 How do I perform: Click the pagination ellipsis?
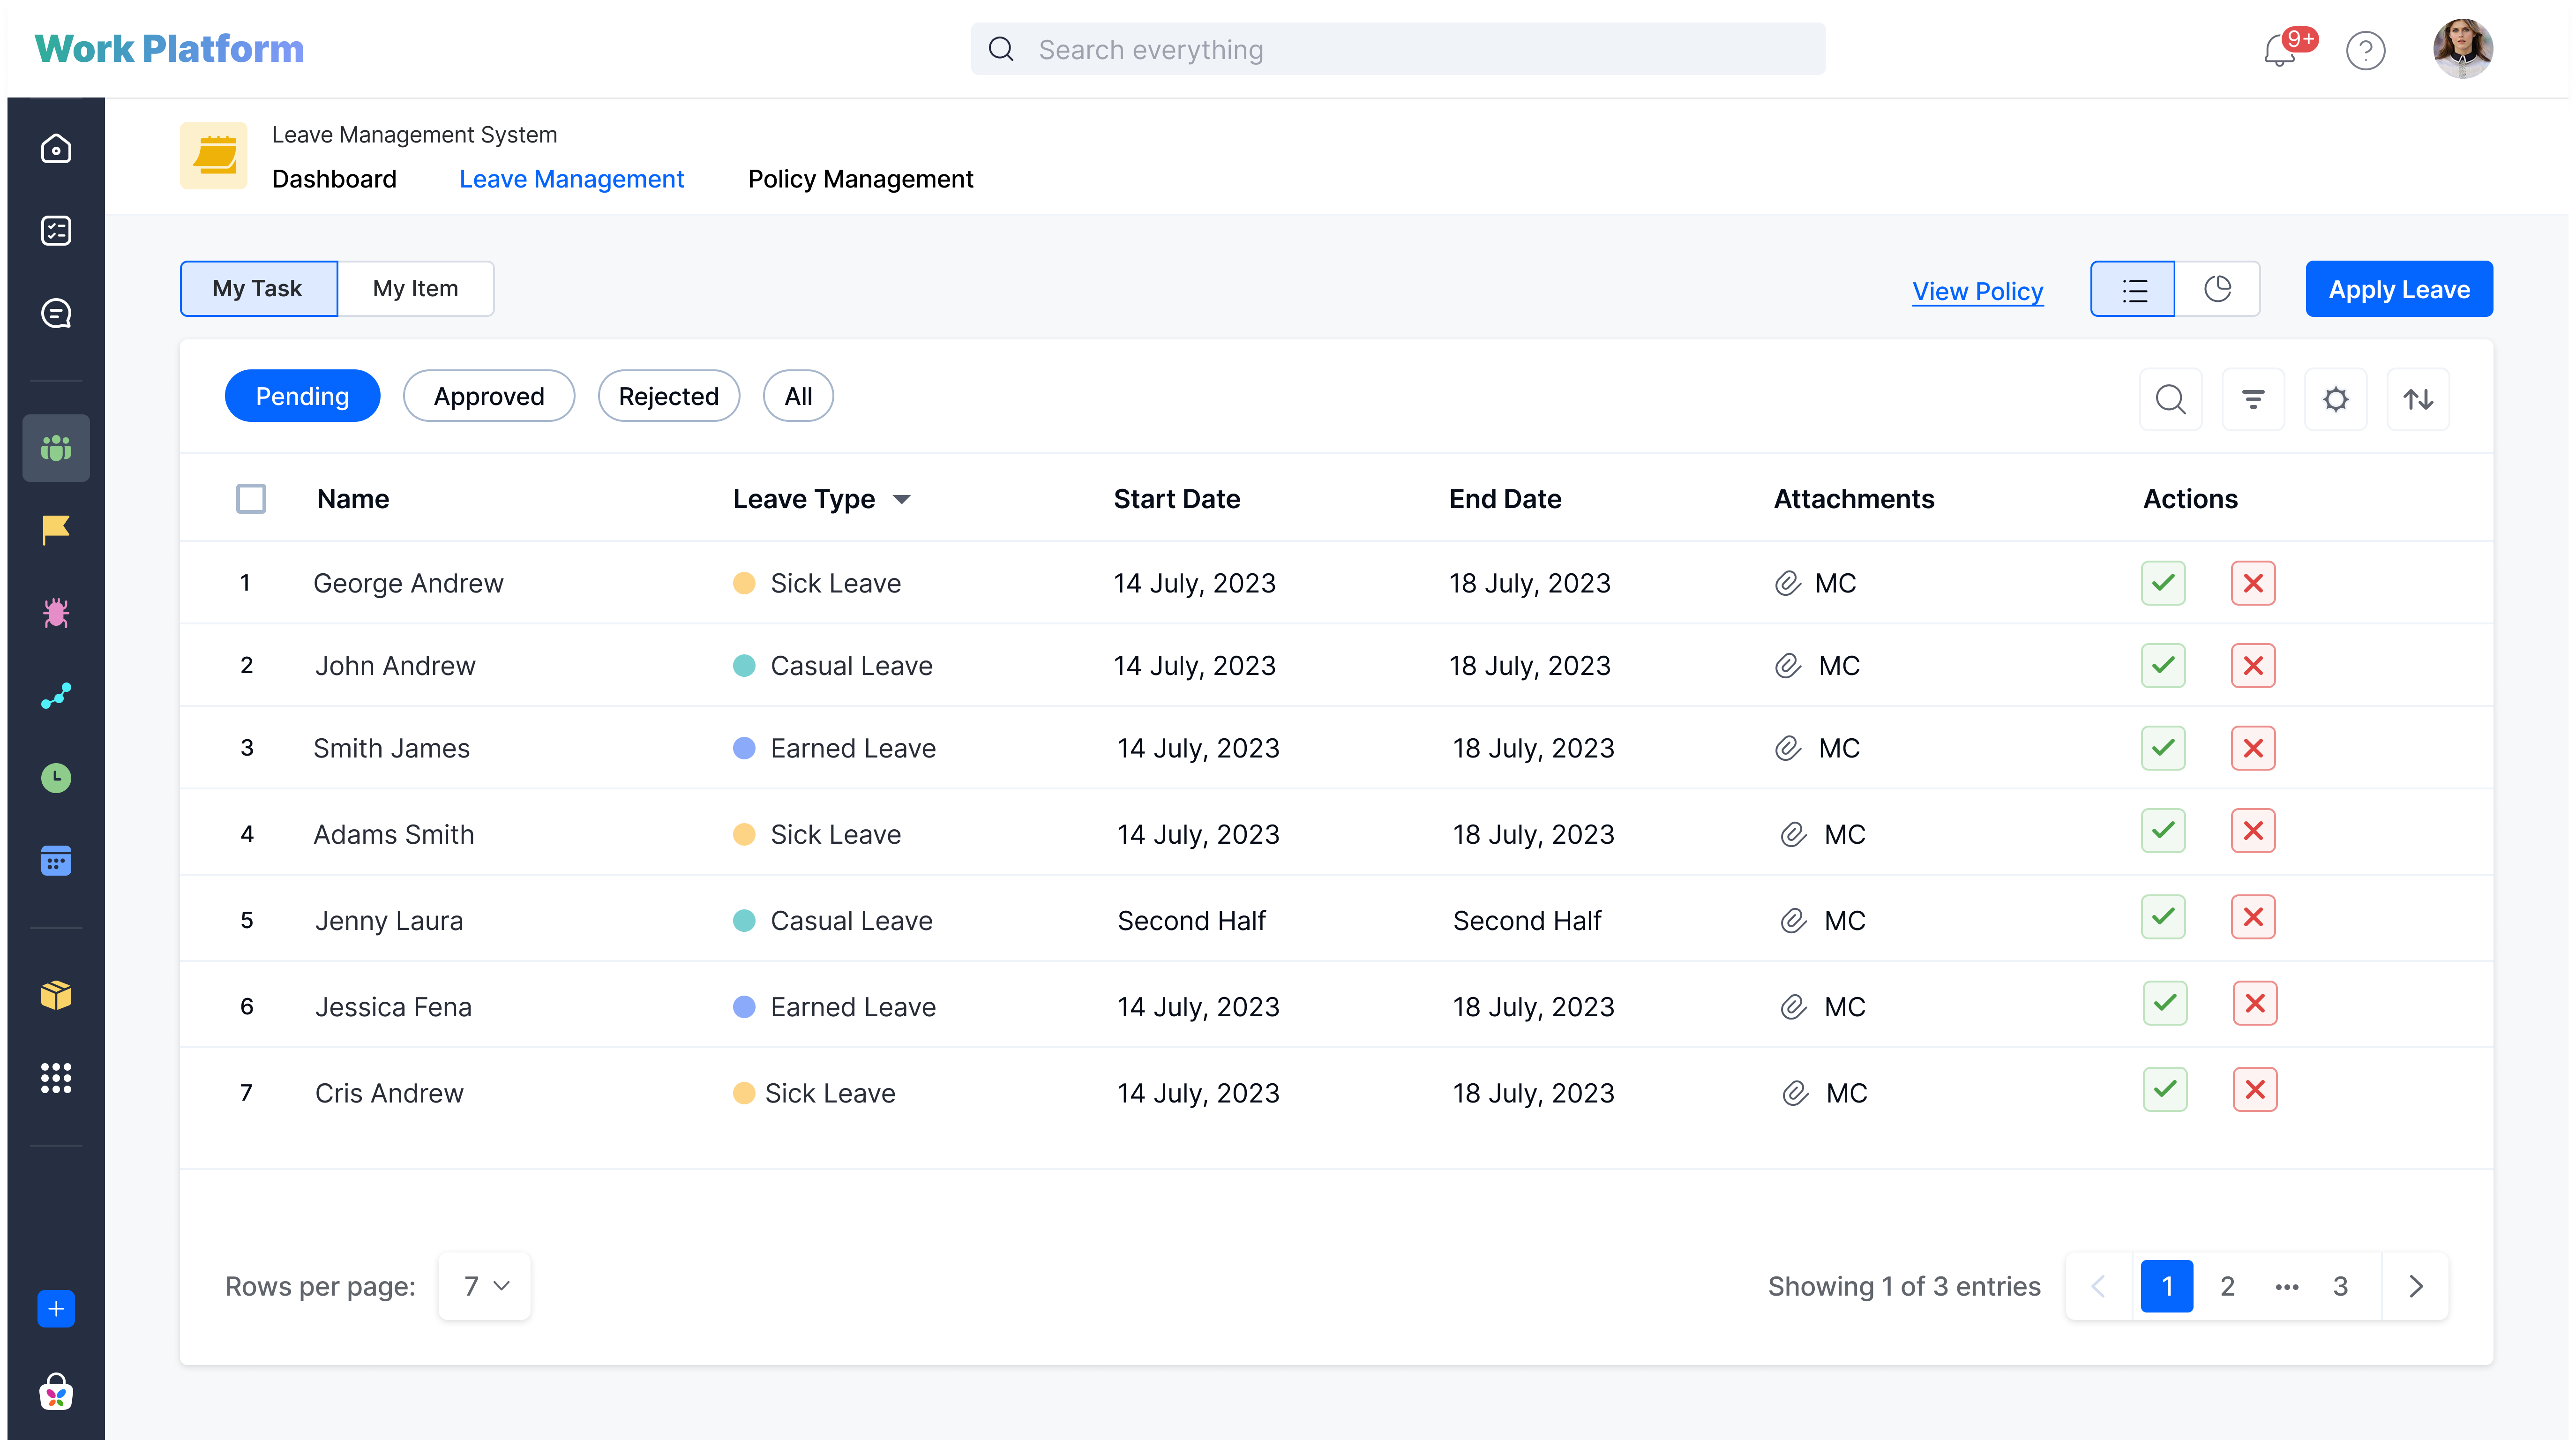pos(2287,1287)
